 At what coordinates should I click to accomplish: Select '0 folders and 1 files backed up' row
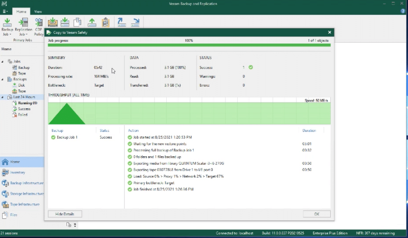click(227, 157)
